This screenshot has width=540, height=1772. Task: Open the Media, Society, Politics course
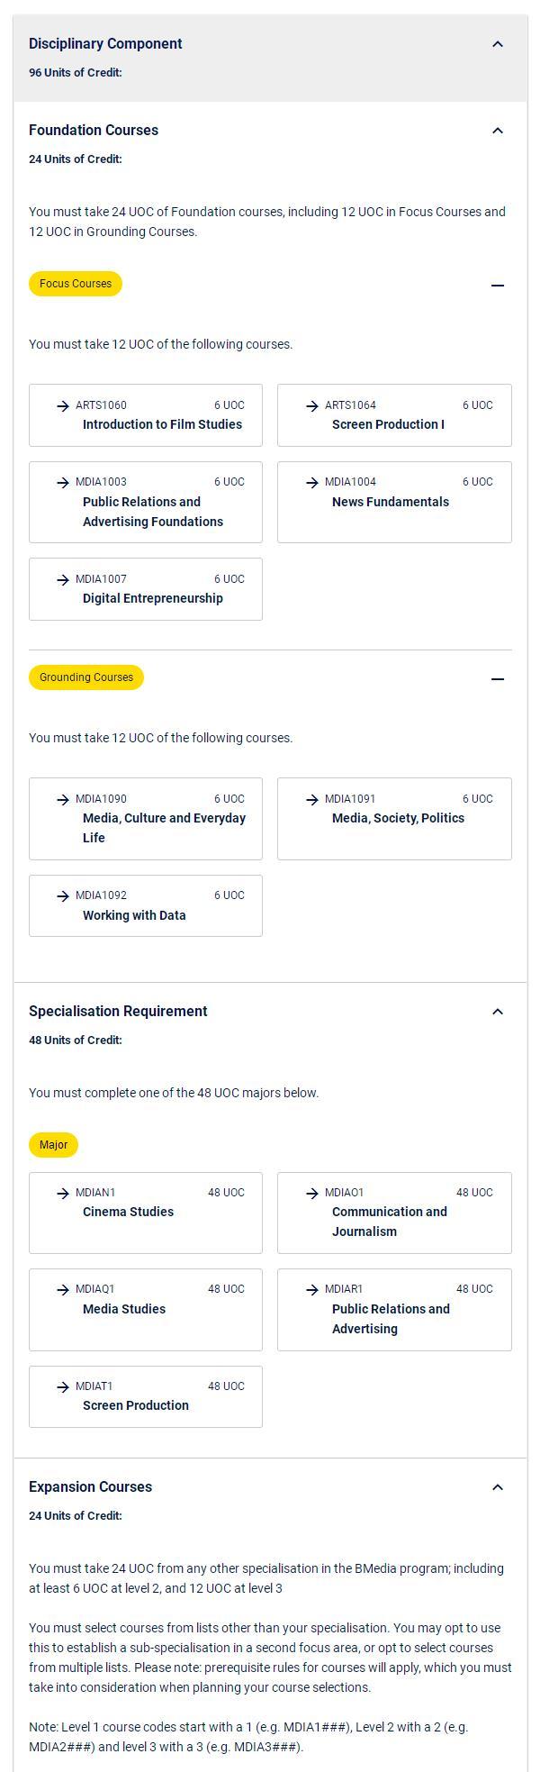coord(394,819)
